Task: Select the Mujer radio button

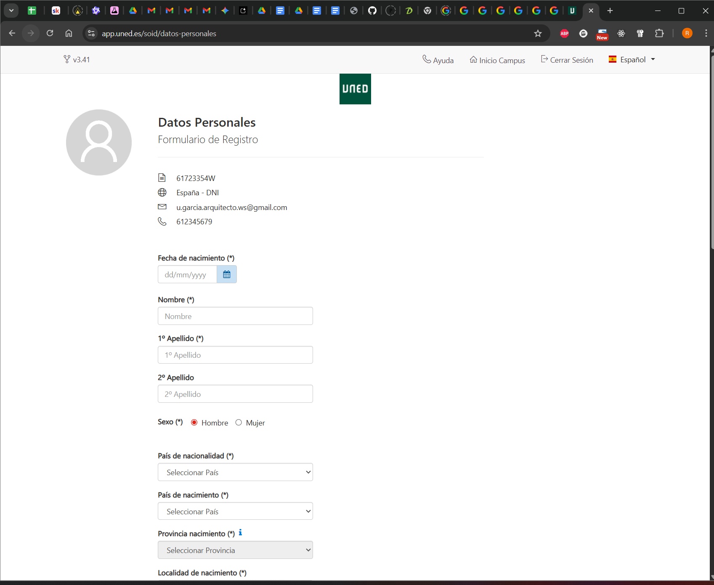Action: point(239,423)
